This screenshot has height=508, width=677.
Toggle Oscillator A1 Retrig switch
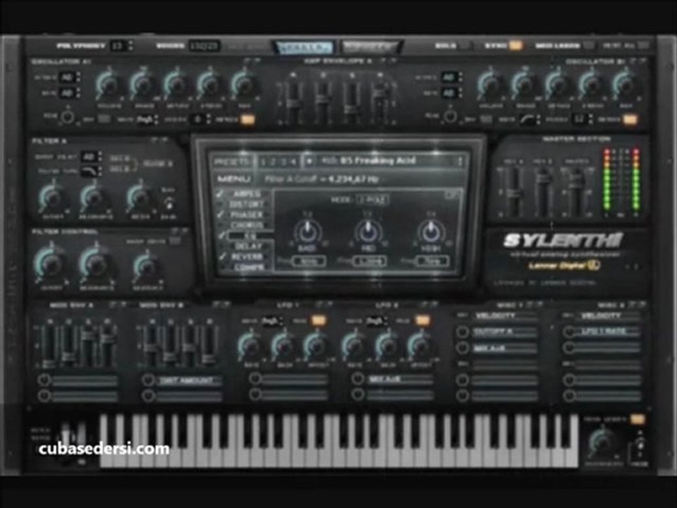point(248,119)
